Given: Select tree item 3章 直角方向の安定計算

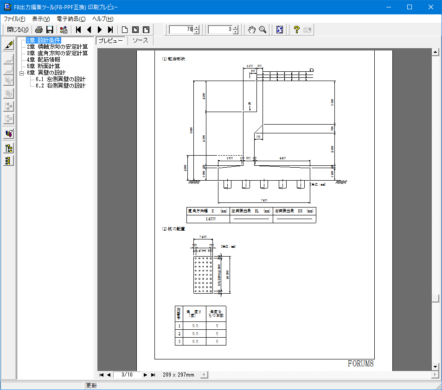Looking at the screenshot, I should click(57, 53).
